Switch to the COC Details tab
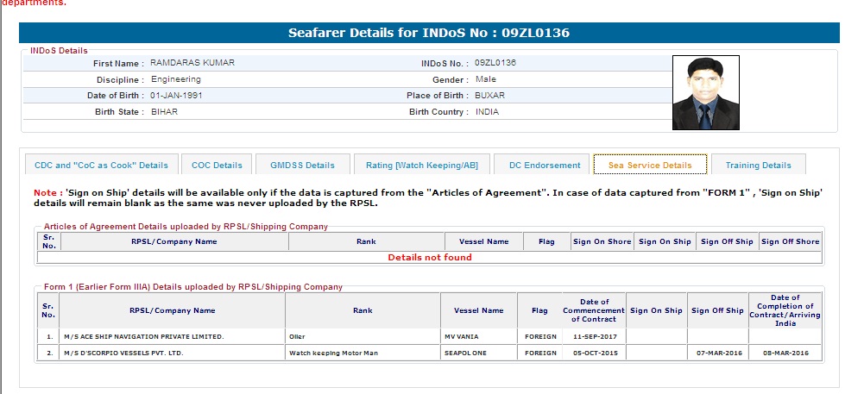Image resolution: width=864 pixels, height=394 pixels. (217, 165)
